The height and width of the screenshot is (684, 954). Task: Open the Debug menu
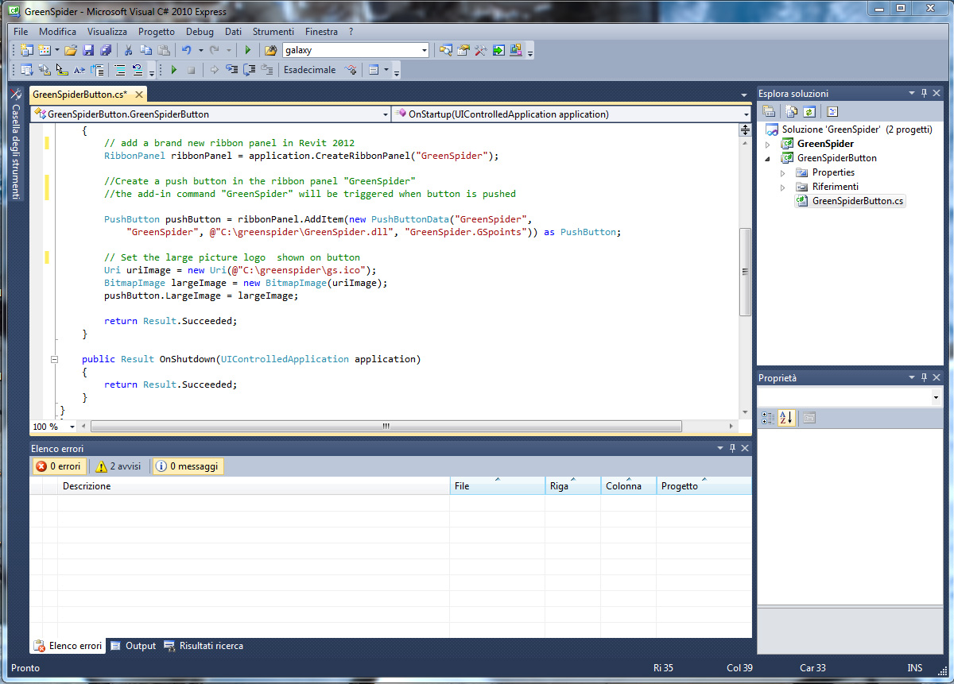(x=200, y=32)
